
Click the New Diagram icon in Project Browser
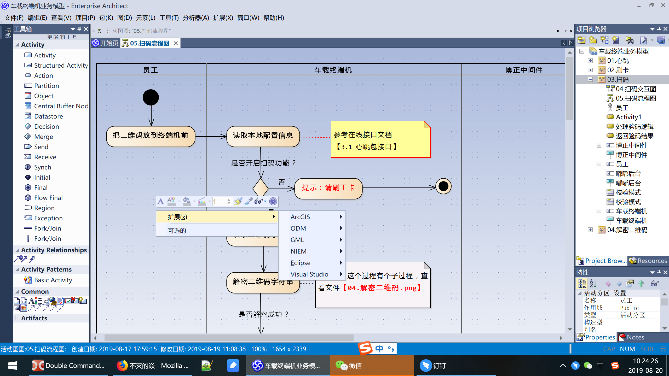coord(604,40)
